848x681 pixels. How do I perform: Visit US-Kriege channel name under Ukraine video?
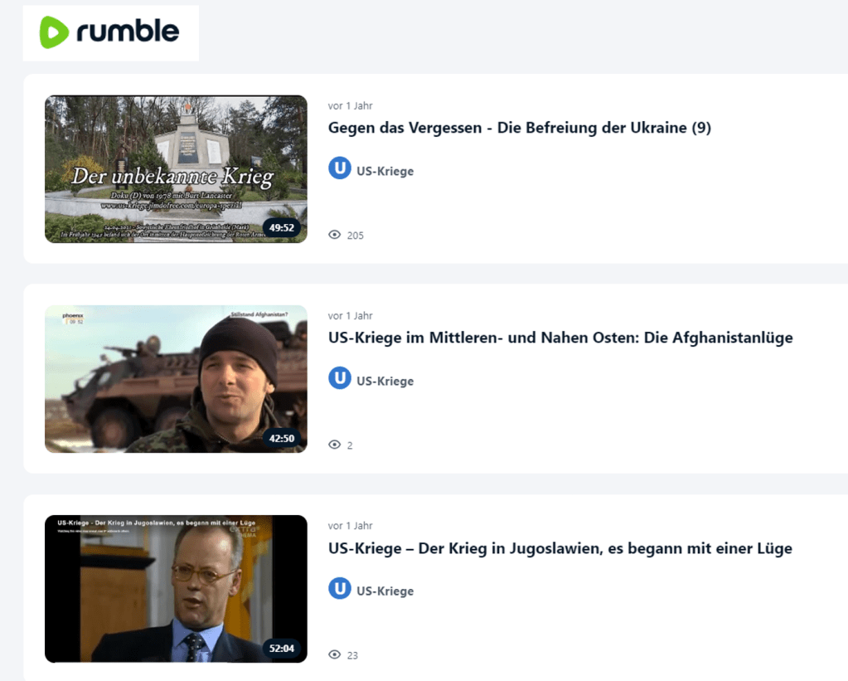coord(385,171)
